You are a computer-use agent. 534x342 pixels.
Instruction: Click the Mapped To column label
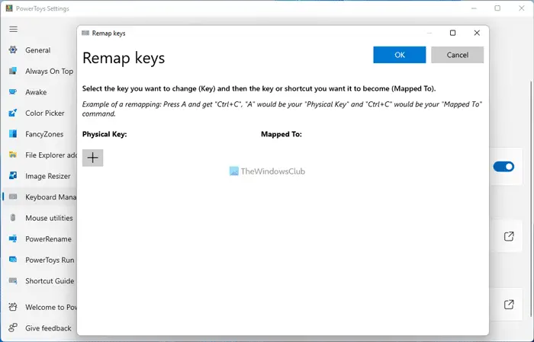pyautogui.click(x=281, y=134)
